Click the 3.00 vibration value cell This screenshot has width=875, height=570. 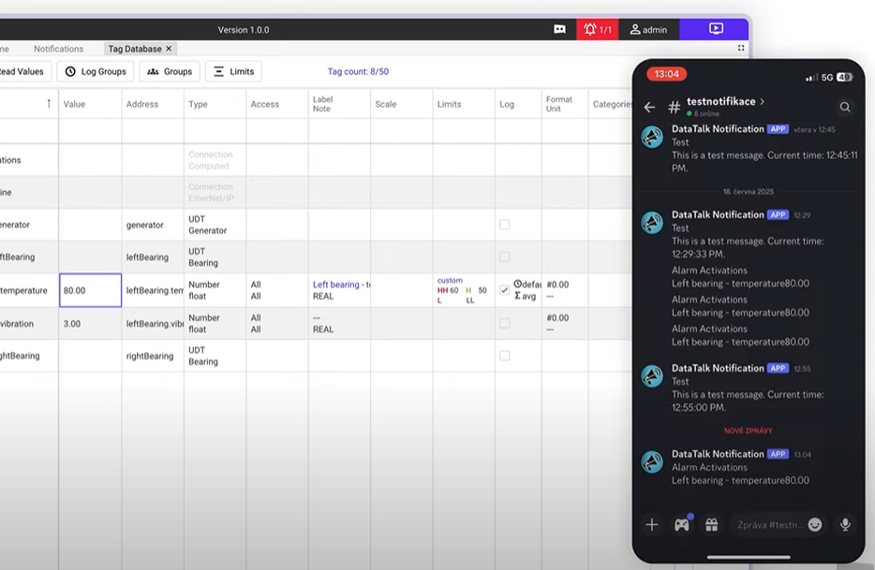pyautogui.click(x=90, y=324)
